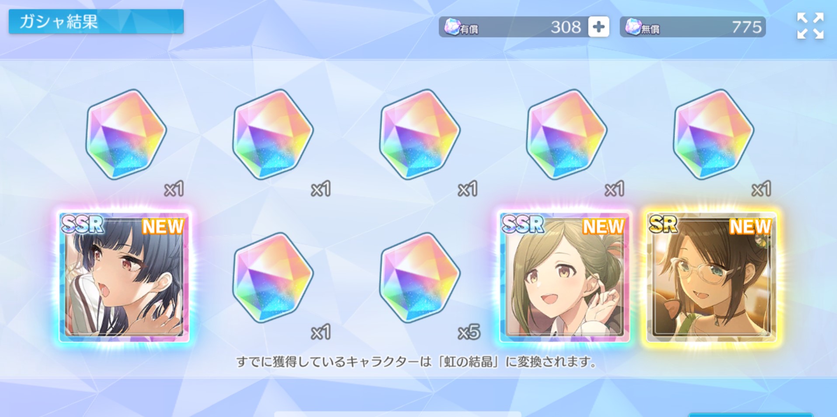This screenshot has height=417, width=837.
Task: Tap the plus button next to paid gems
Action: click(x=598, y=27)
